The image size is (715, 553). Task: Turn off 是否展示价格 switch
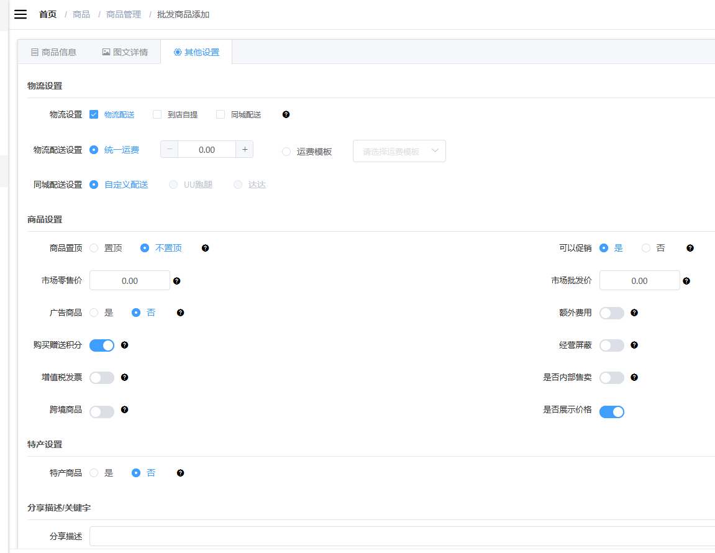click(611, 412)
